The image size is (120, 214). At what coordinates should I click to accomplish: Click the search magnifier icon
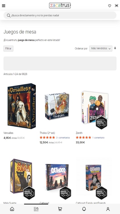(x=9, y=15)
